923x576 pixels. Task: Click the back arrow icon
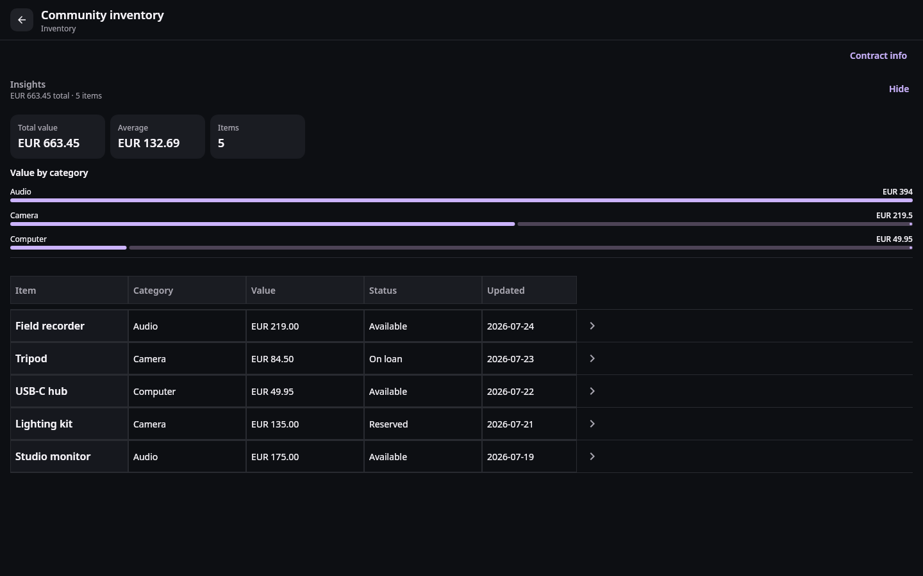tap(22, 20)
